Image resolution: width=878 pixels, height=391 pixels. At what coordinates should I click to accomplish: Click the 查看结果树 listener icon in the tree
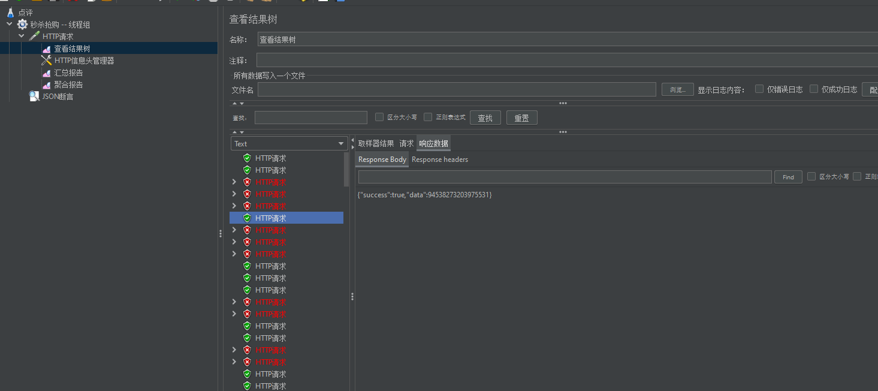pyautogui.click(x=46, y=49)
